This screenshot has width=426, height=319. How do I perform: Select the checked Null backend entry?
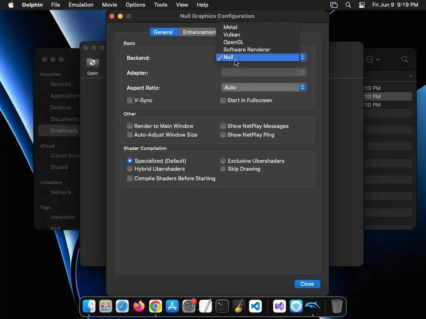(257, 57)
